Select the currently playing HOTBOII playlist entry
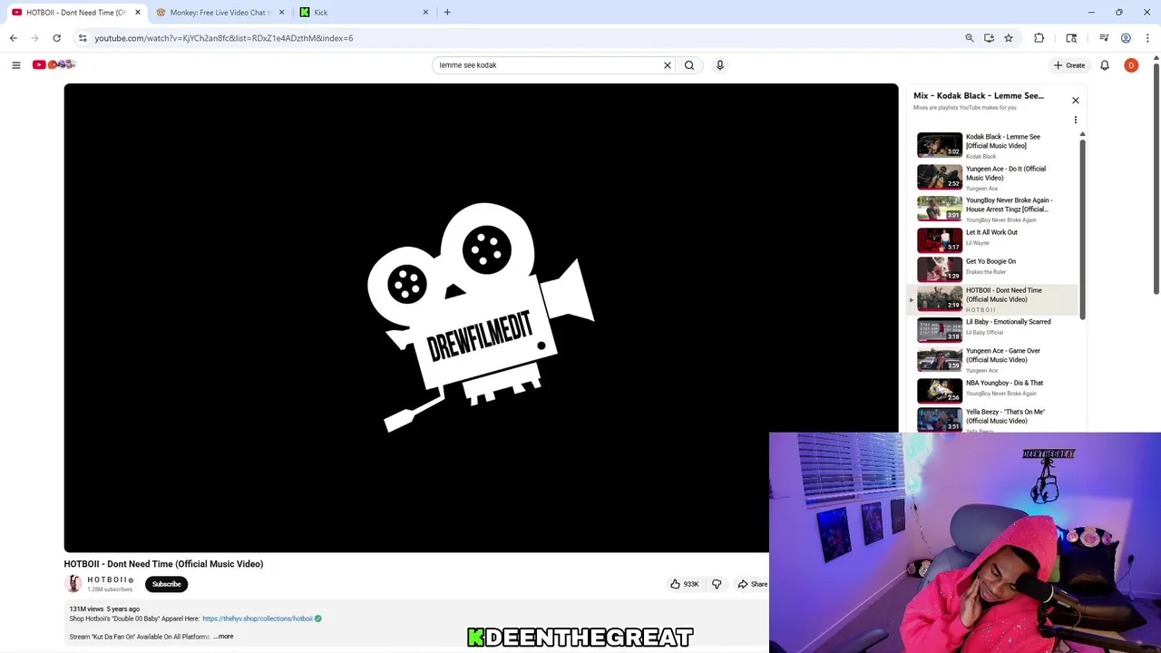 click(x=995, y=299)
